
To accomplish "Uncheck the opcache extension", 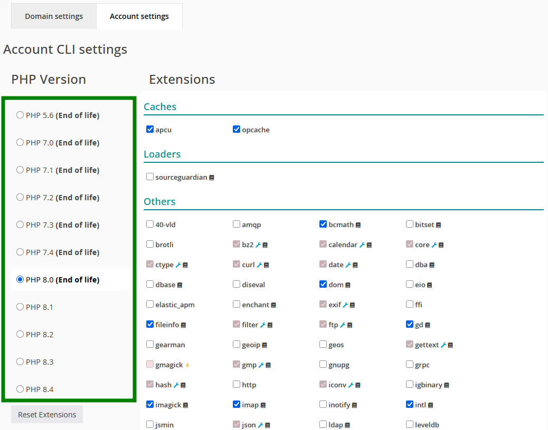I will (x=237, y=130).
